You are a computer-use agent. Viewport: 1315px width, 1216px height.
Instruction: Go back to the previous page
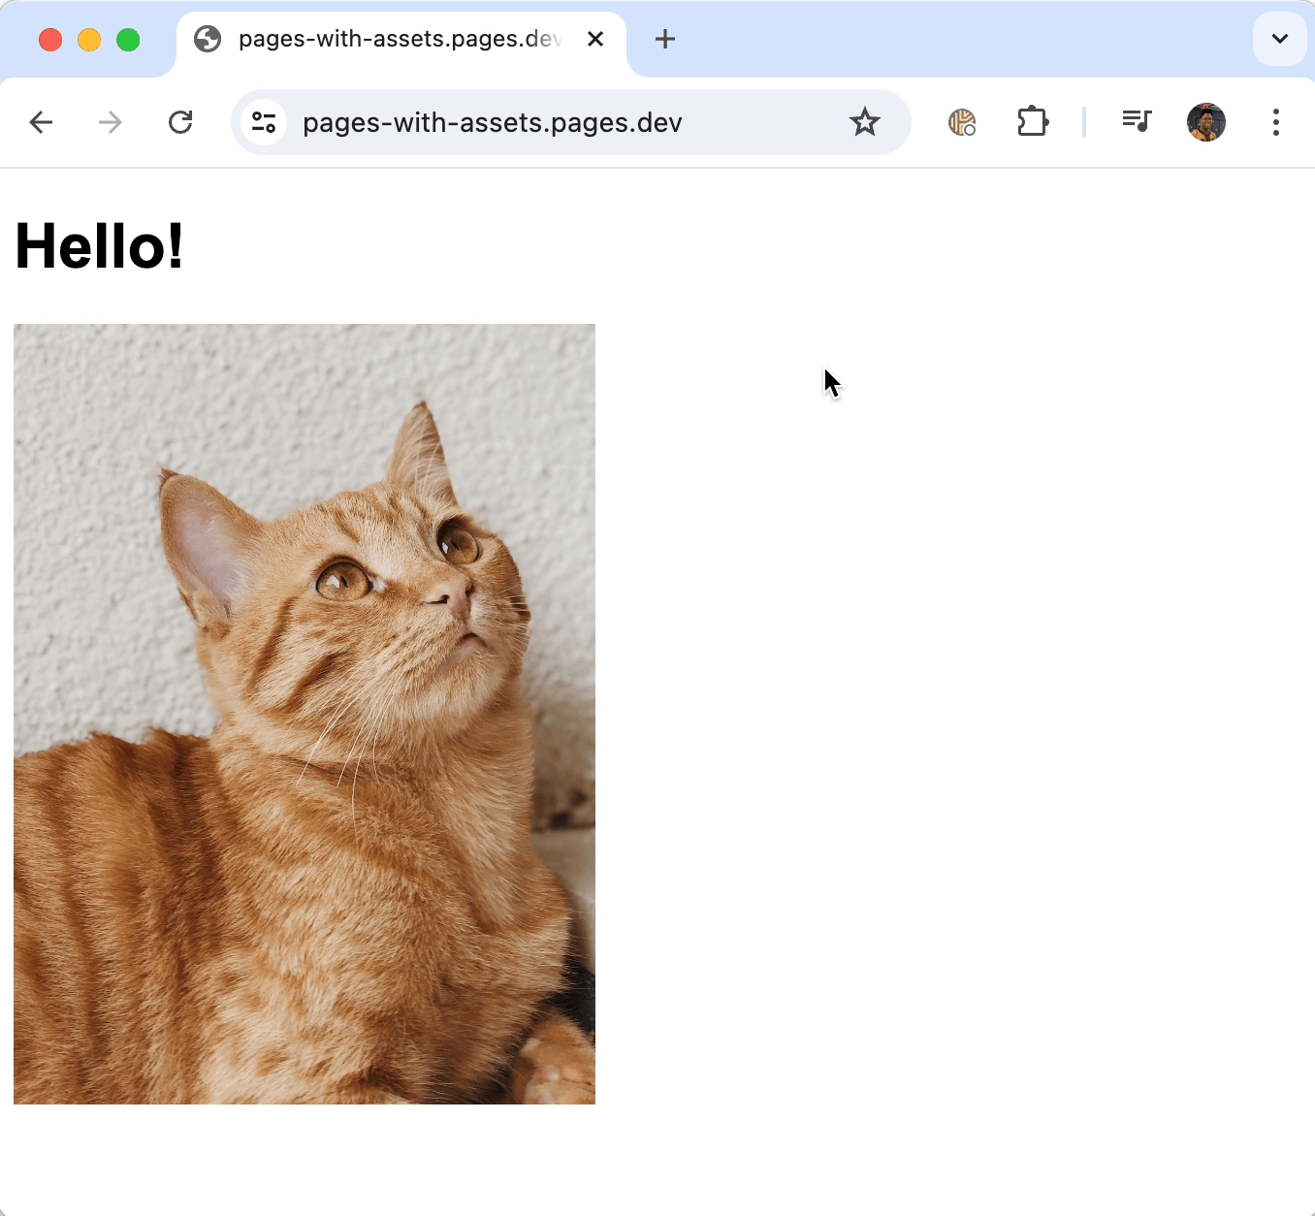[41, 122]
